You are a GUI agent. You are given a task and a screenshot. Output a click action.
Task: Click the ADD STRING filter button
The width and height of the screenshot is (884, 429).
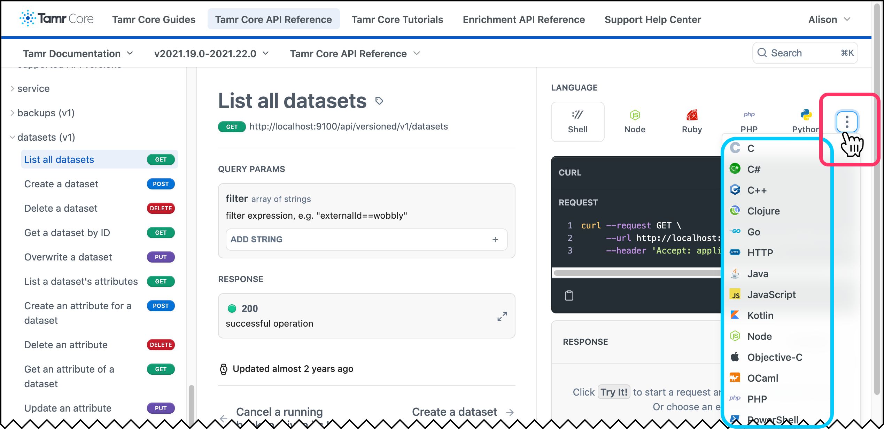(x=366, y=240)
